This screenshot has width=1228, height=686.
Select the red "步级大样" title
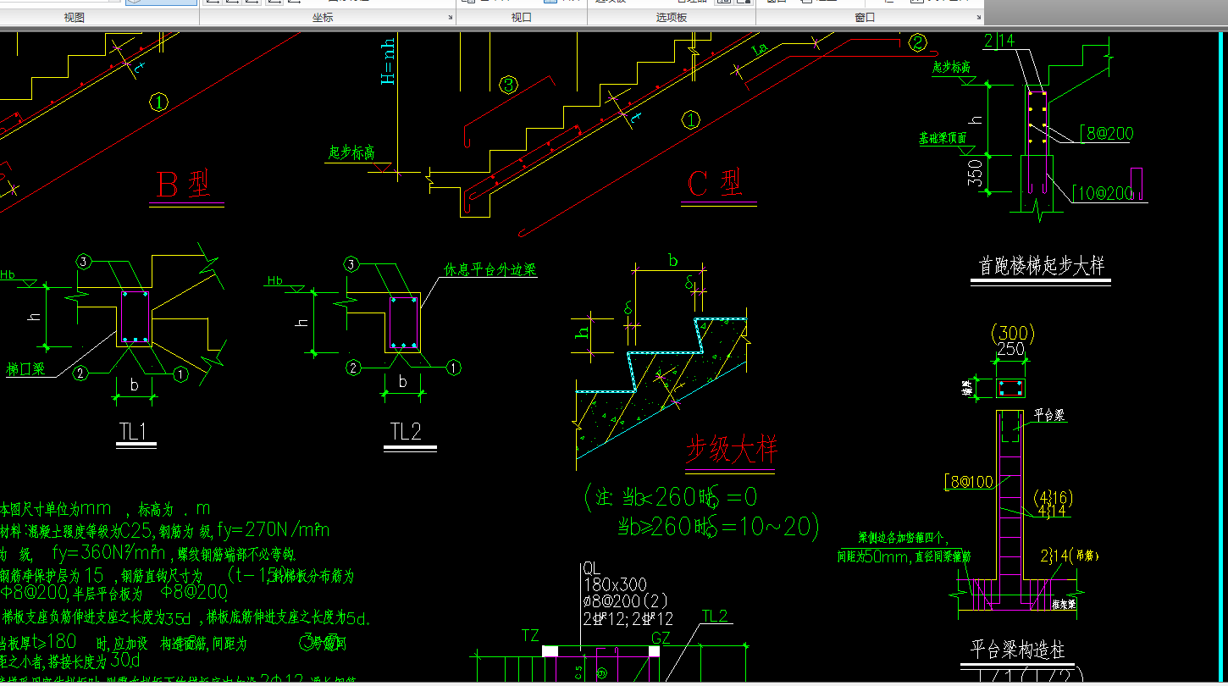coord(731,450)
